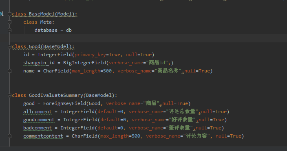Click fold end marker beside commentcontent line

9,136
